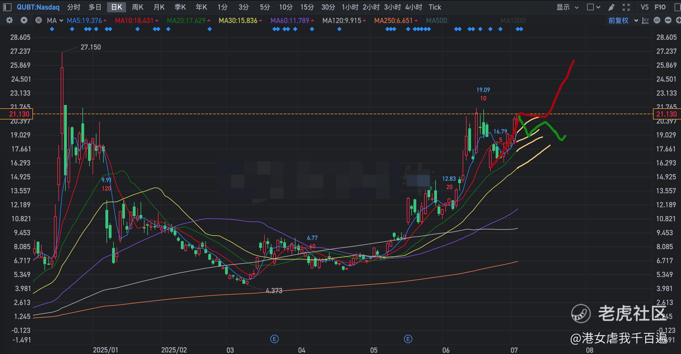The width and height of the screenshot is (681, 354).
Task: Enter fullscreen chart mode
Action: click(x=626, y=7)
